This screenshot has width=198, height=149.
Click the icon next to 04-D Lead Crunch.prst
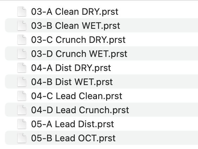tap(22, 110)
